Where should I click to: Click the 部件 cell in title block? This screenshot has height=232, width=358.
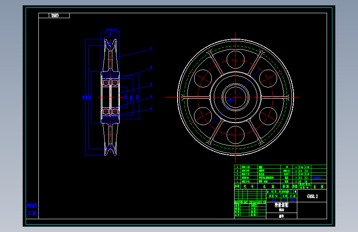(281, 216)
